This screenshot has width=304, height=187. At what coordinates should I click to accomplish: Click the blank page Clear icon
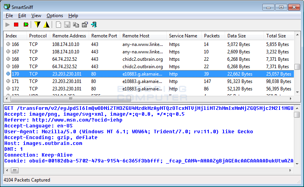coord(58,25)
